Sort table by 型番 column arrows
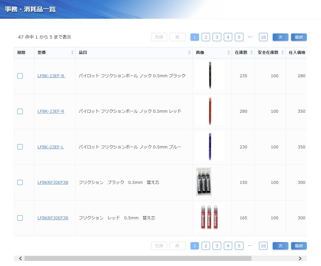This screenshot has height=266, width=321. click(72, 52)
